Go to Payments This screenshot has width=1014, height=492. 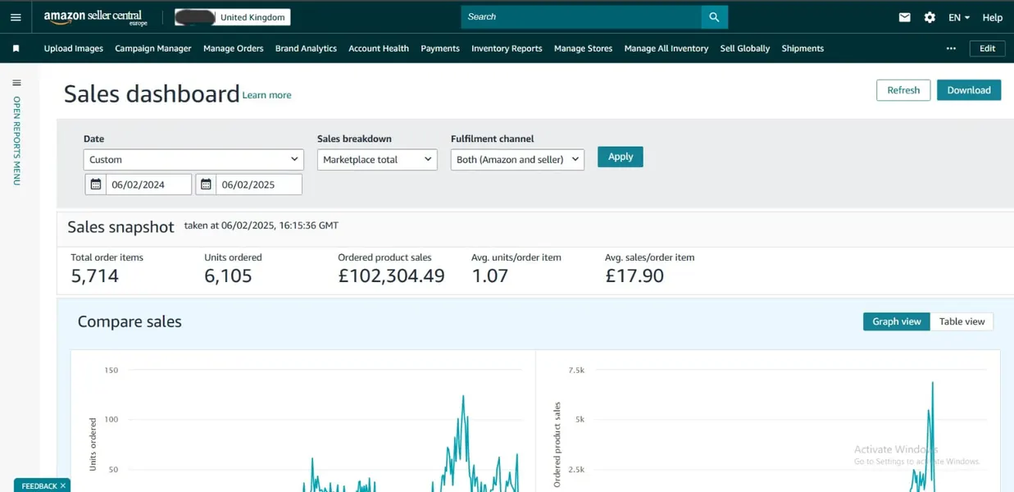tap(440, 48)
